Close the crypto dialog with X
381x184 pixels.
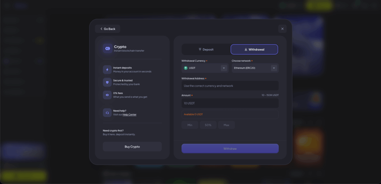pyautogui.click(x=282, y=29)
